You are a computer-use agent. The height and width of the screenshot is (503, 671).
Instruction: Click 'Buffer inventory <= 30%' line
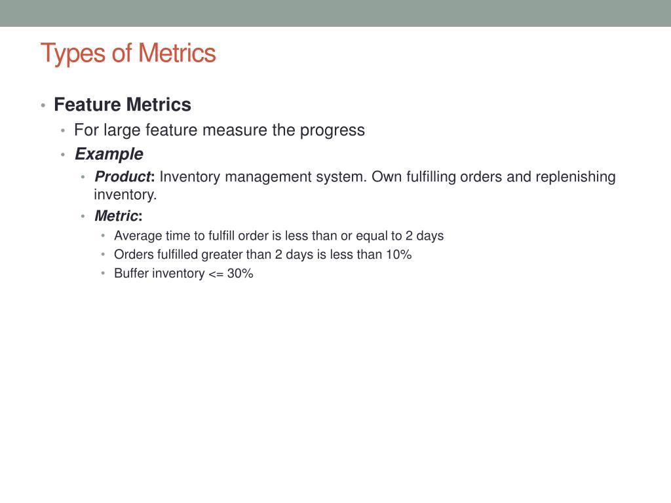pos(183,273)
